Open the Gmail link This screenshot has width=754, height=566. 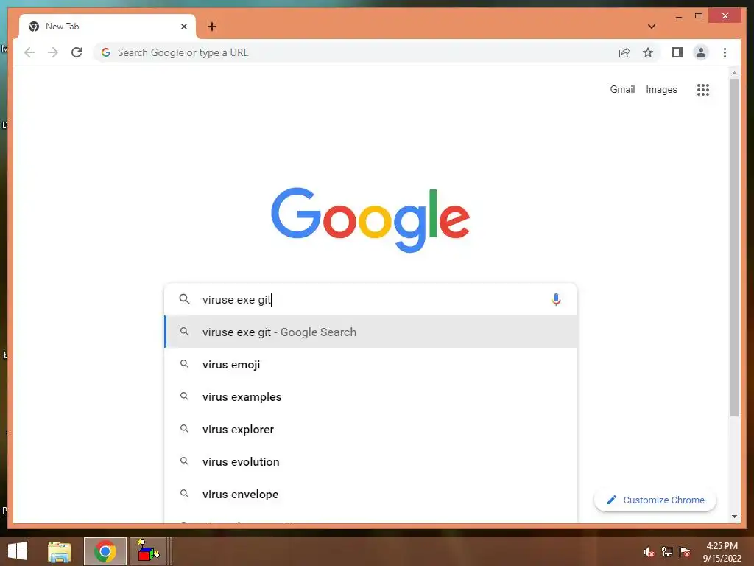coord(622,89)
